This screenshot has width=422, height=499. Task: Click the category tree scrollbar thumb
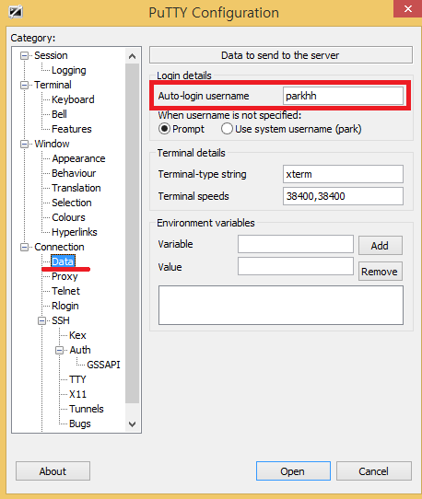pyautogui.click(x=132, y=233)
